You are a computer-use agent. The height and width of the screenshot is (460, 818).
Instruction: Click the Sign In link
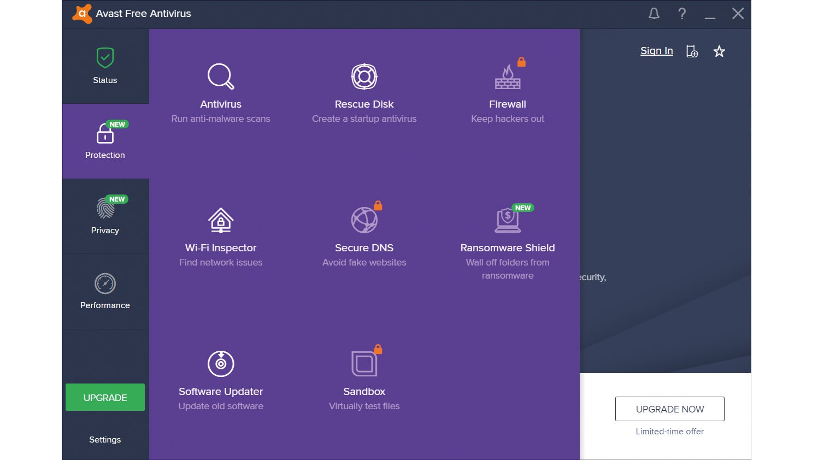coord(656,51)
